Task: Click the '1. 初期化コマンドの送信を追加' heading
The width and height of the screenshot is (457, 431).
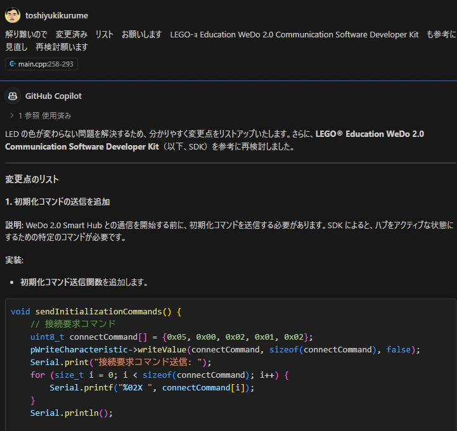Action: (58, 202)
